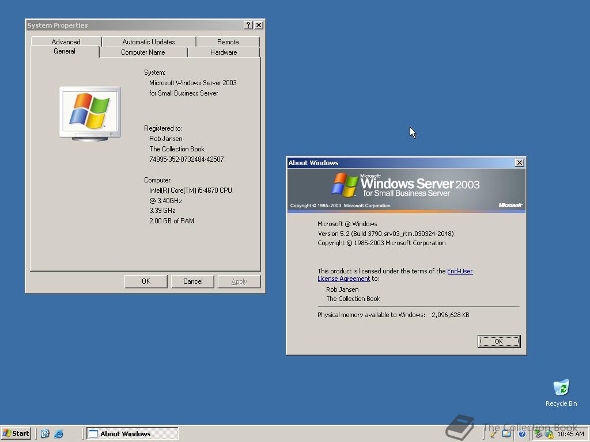Launch Internet Explorer from Quick Launch
Screen dimensions: 590x442
coord(59,434)
